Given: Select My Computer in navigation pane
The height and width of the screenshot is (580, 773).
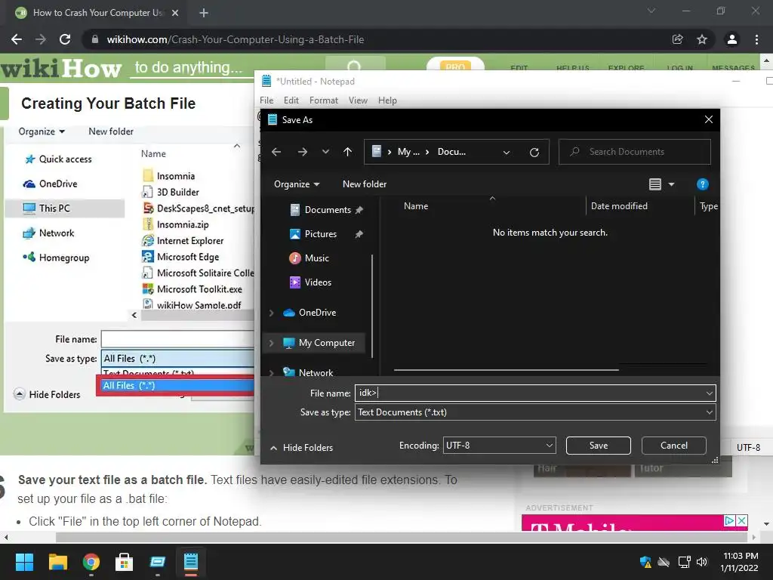Looking at the screenshot, I should pos(326,343).
